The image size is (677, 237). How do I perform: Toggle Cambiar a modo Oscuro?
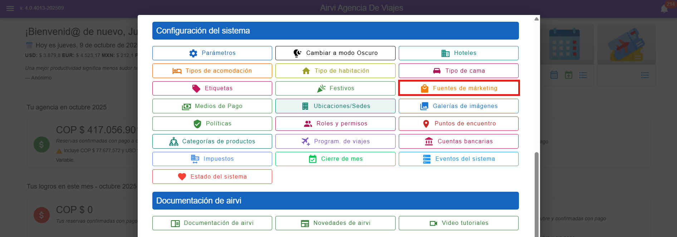coord(335,53)
